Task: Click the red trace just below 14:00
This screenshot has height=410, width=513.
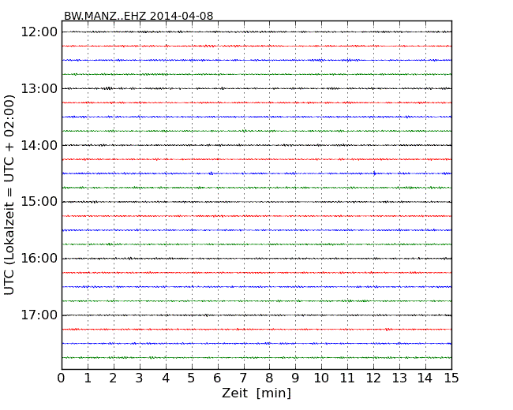Action: point(256,159)
